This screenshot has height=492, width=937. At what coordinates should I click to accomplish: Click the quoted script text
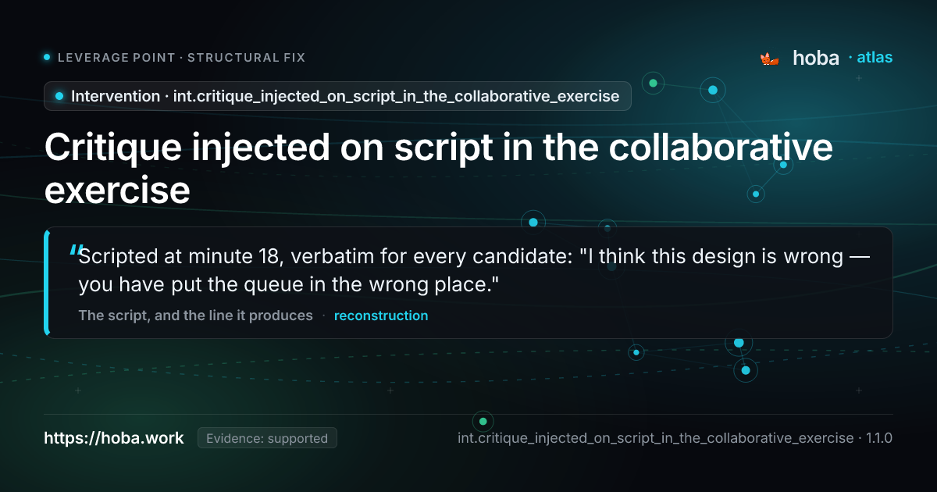pyautogui.click(x=474, y=270)
